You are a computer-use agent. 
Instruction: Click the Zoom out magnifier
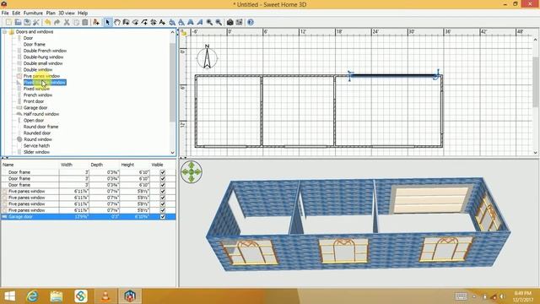(219, 23)
